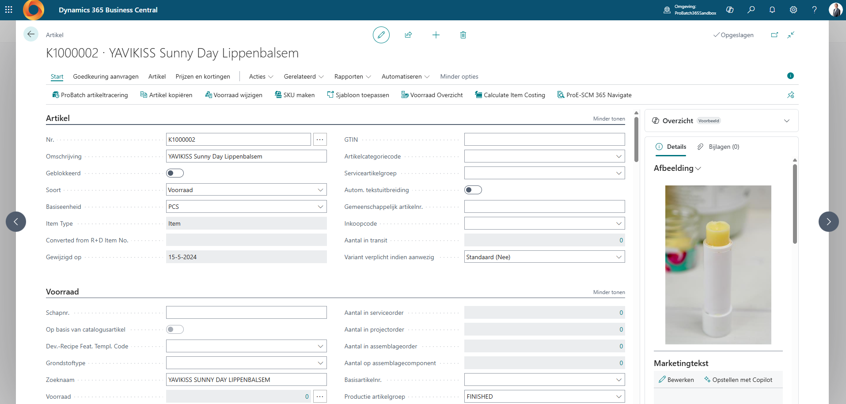Click Sjabloon toepassen action

(x=358, y=95)
